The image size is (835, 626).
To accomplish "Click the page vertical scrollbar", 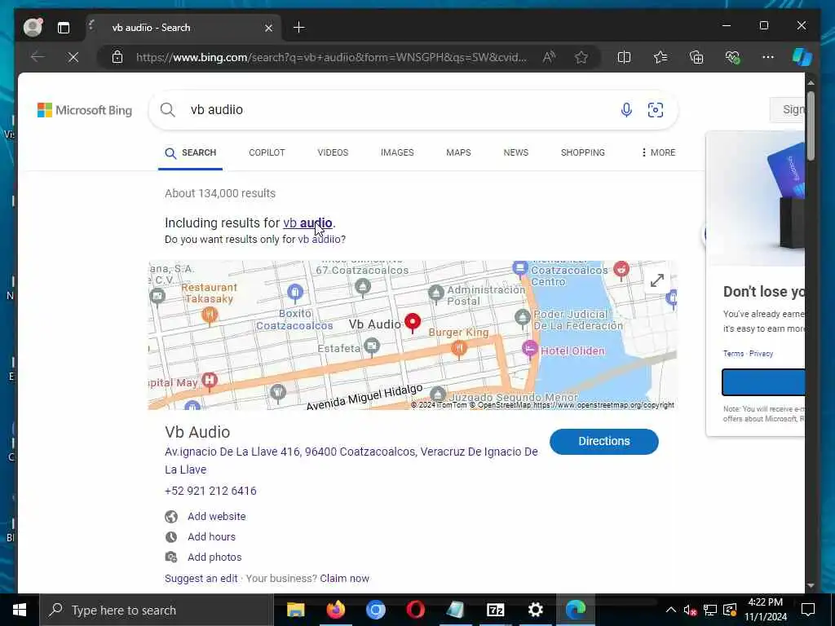I will coord(811,126).
